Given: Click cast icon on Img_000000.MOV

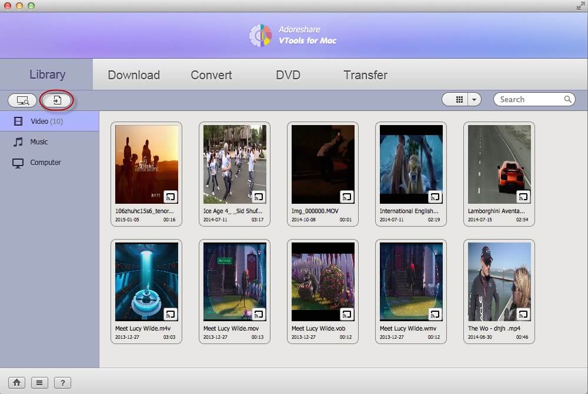Looking at the screenshot, I should click(x=347, y=196).
